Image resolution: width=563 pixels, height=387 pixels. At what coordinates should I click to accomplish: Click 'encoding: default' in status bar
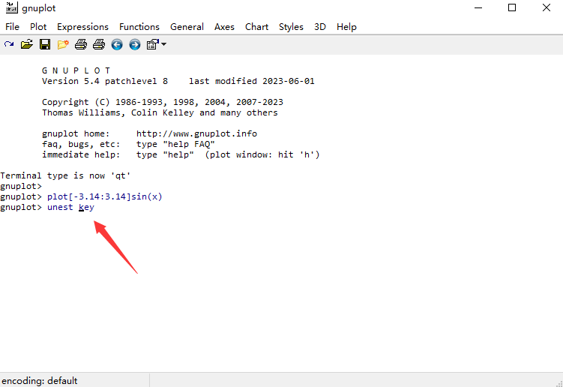40,380
